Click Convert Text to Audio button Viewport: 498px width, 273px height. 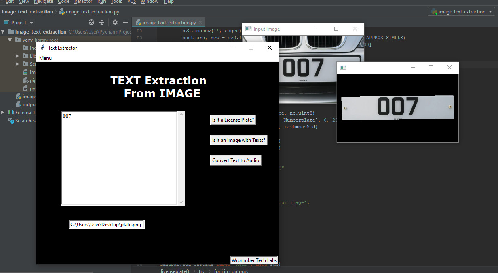236,160
